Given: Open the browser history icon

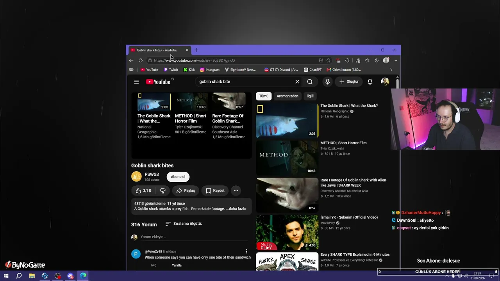Looking at the screenshot, I should click(377, 60).
